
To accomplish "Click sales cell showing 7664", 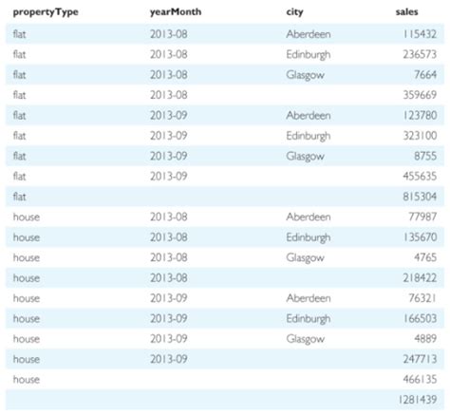I will coord(425,75).
